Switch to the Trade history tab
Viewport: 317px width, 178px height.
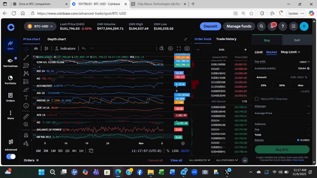point(226,39)
